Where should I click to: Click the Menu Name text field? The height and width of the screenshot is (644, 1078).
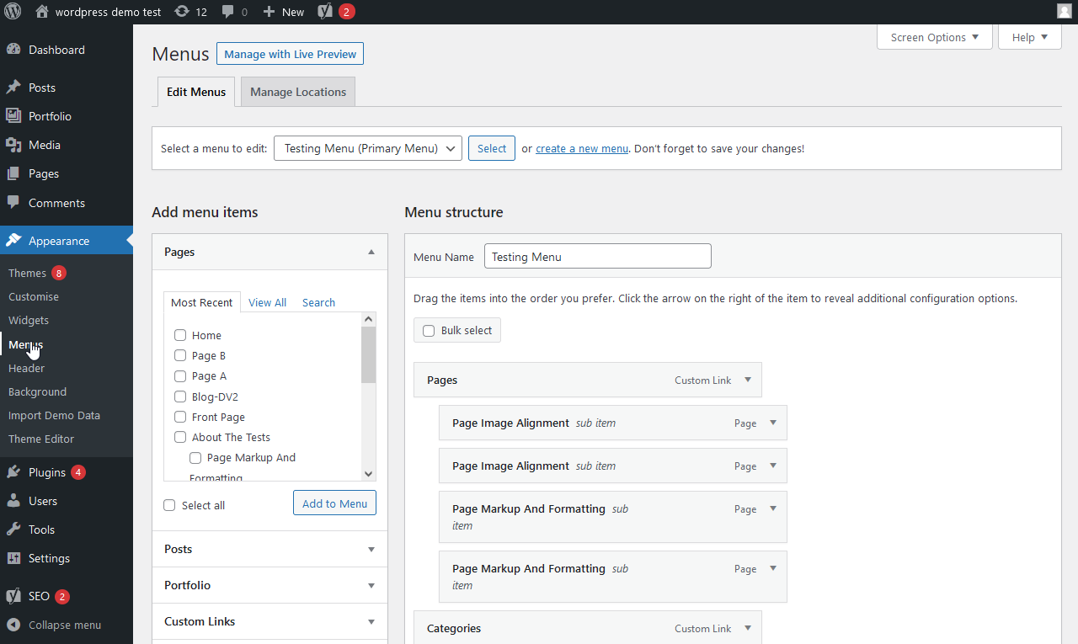(x=597, y=257)
